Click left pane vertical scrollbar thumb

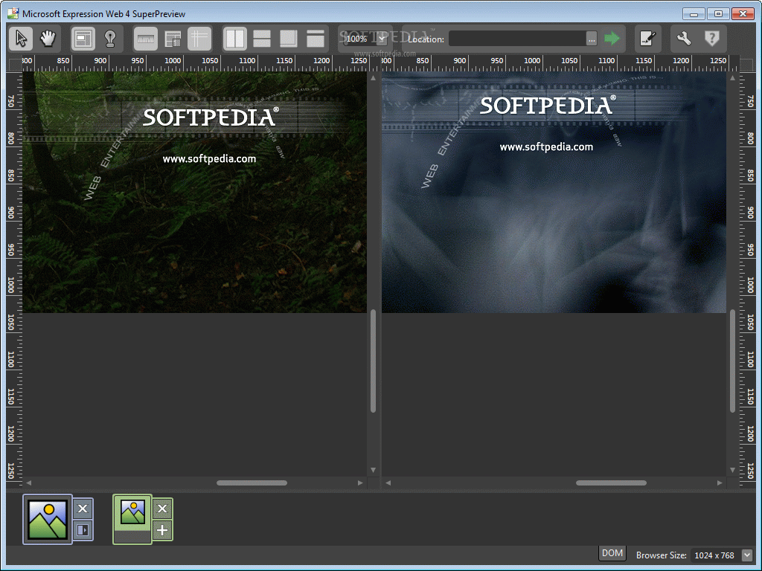coord(374,361)
